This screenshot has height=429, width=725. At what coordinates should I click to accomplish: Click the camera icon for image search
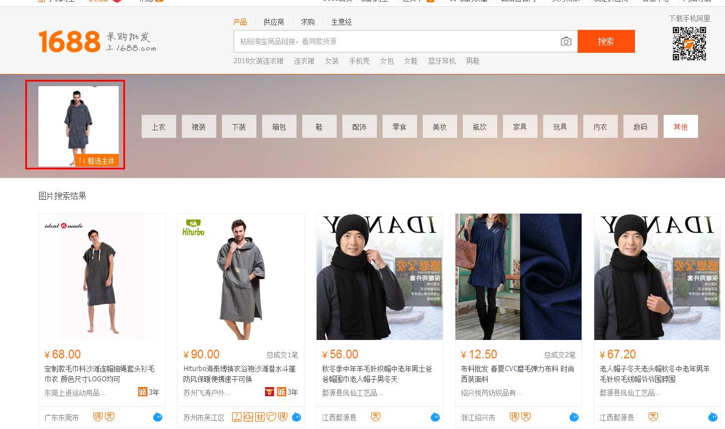tap(566, 41)
